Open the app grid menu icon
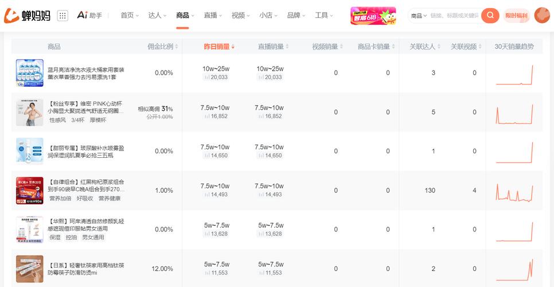554x287 pixels. [63, 15]
